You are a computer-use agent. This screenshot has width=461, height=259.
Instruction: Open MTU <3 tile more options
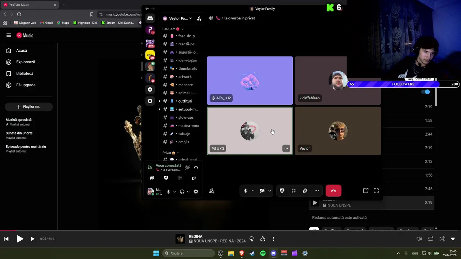point(286,148)
